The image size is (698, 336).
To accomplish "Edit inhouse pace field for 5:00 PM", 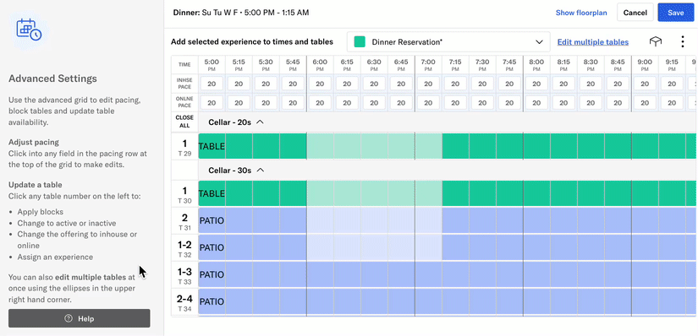I will point(212,84).
